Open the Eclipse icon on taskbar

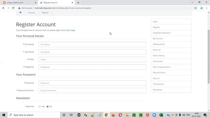[79, 115]
